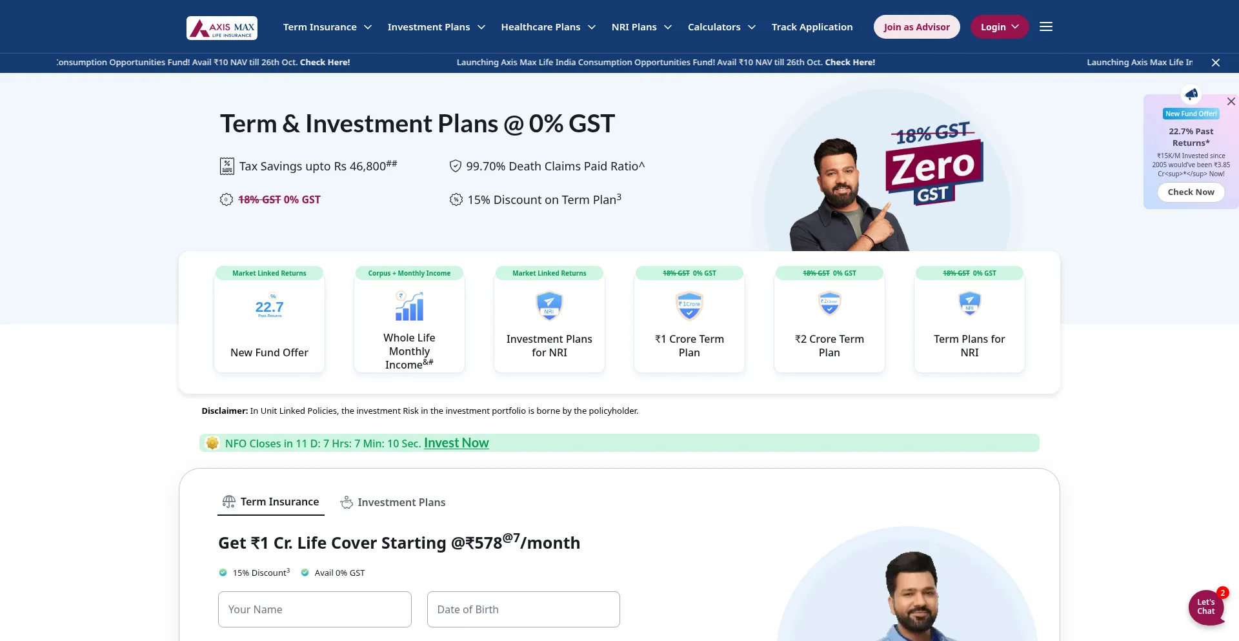This screenshot has width=1239, height=641.
Task: Open the hamburger menu icon
Action: [1046, 26]
